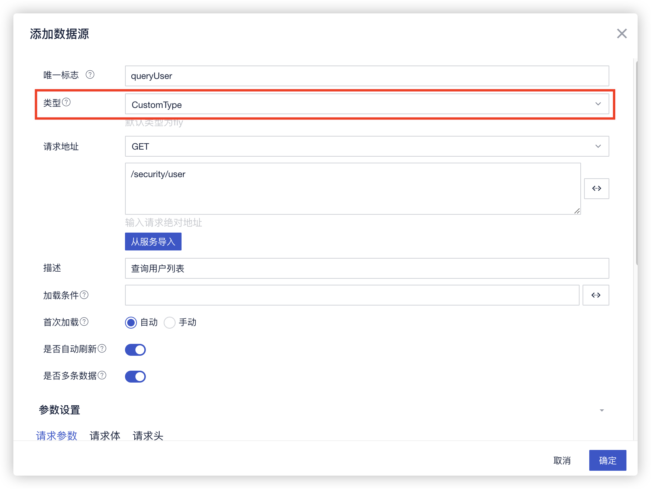651x489 pixels.
Task: Select 自动 radio for first load
Action: (131, 322)
